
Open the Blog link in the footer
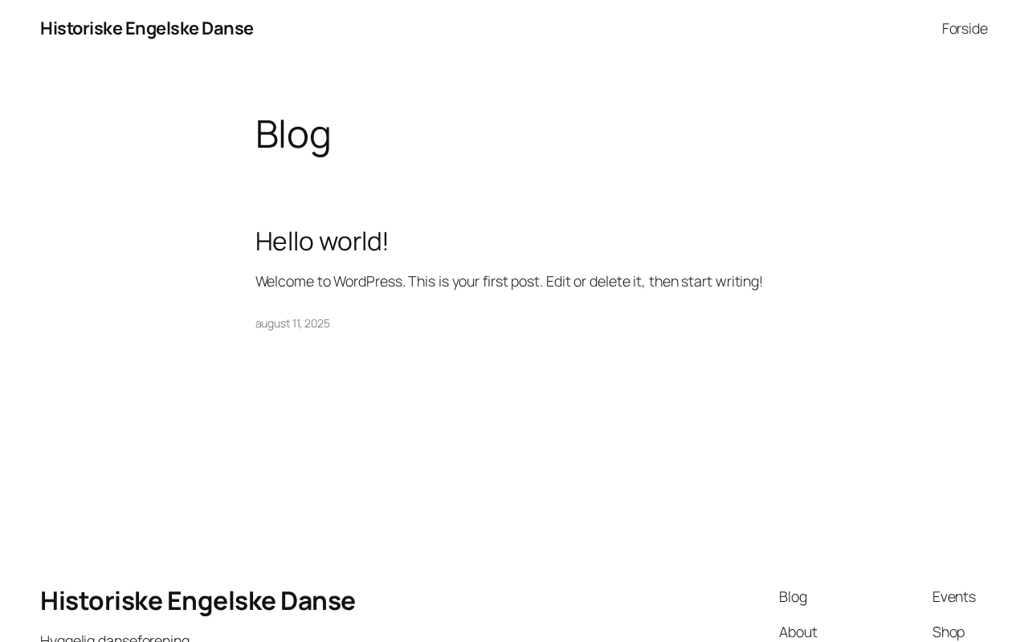(x=793, y=597)
